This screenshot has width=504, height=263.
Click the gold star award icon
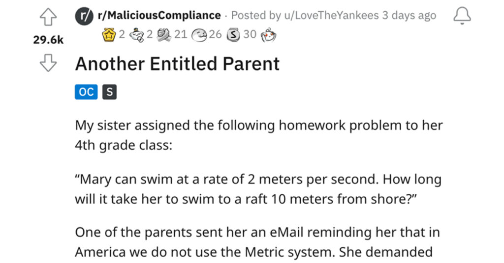click(109, 35)
